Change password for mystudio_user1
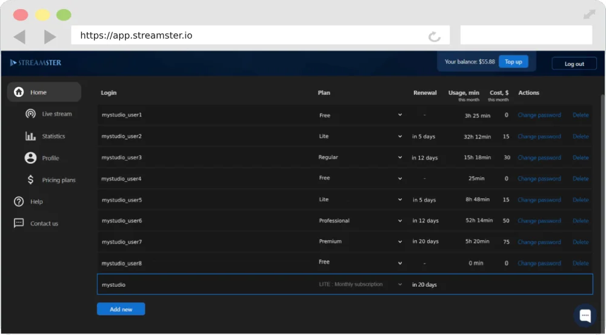This screenshot has width=606, height=335. (x=539, y=115)
